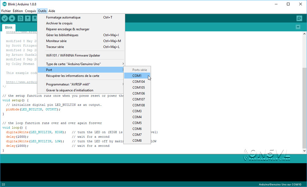This screenshot has width=307, height=187.
Task: Open Gérer les bibliothèques
Action: tap(80, 35)
